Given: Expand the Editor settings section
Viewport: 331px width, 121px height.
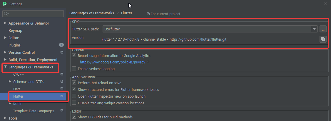Looking at the screenshot, I should (5, 38).
